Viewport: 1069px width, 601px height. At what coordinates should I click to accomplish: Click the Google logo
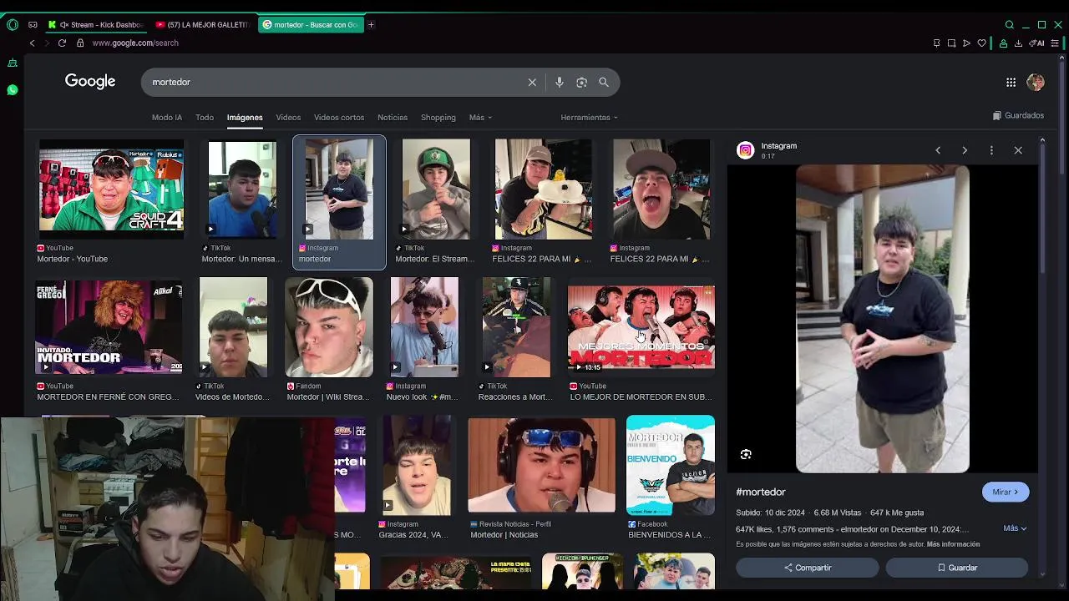click(90, 81)
